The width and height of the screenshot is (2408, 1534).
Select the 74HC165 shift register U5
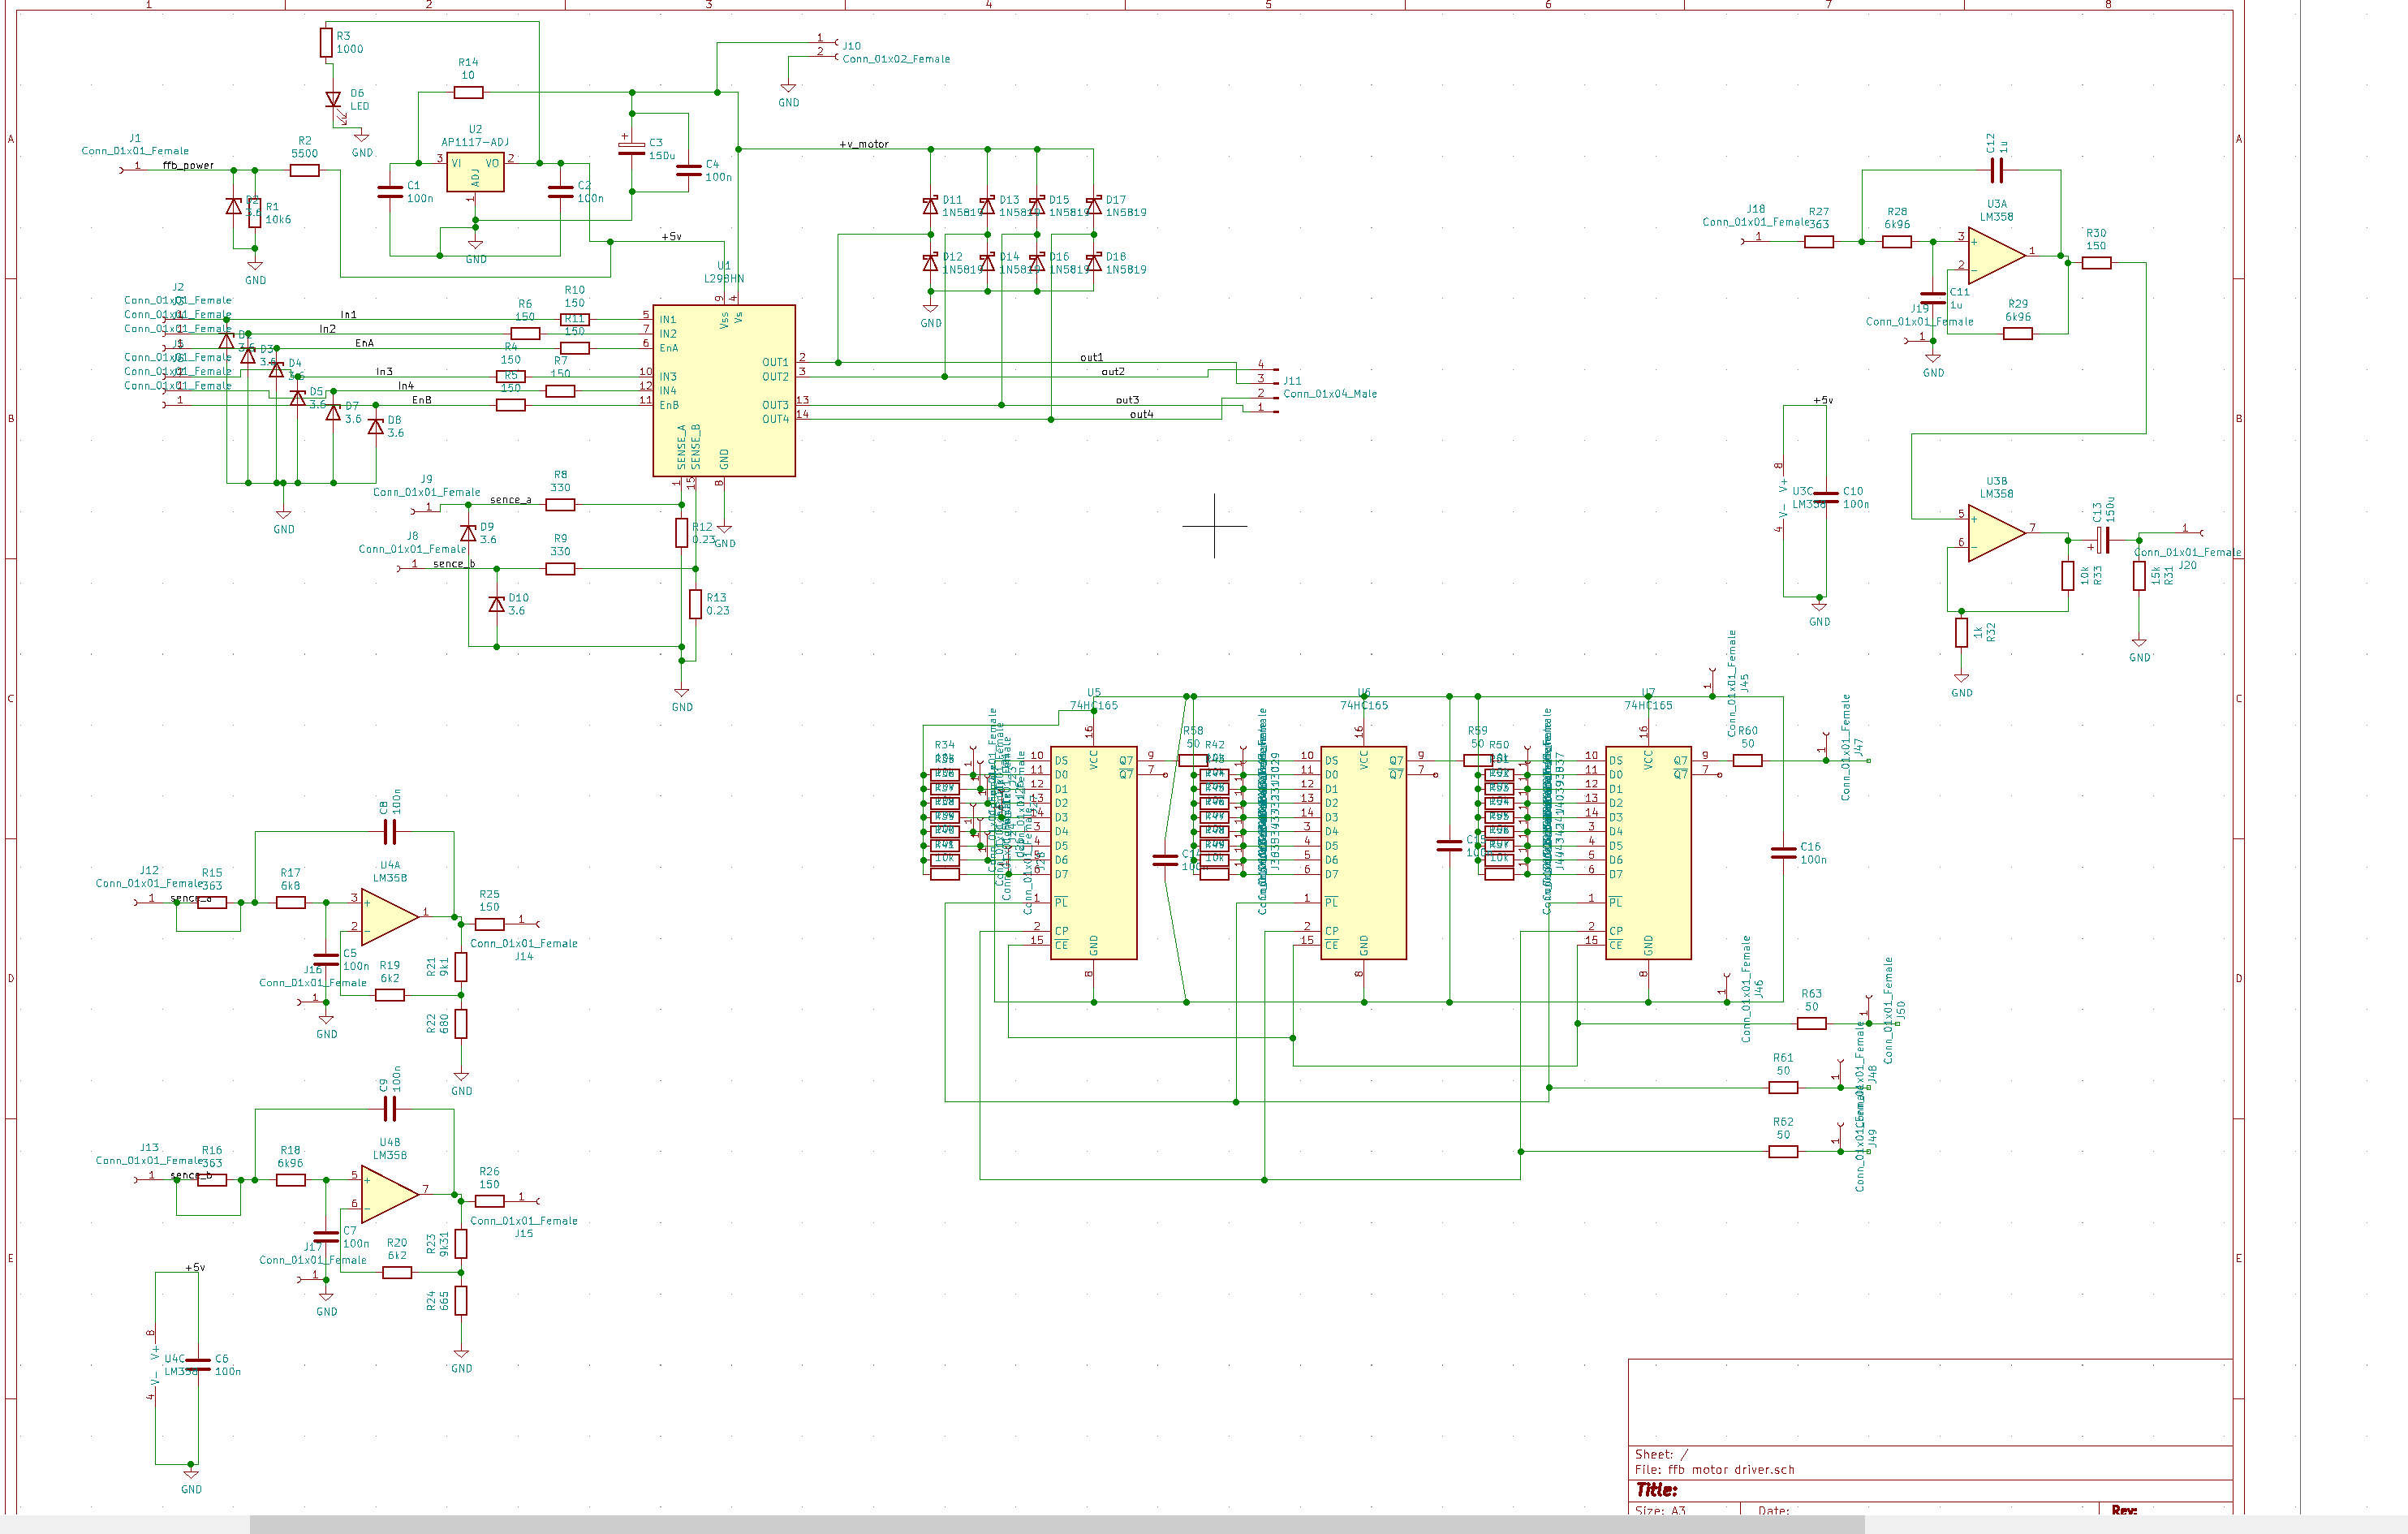[1093, 852]
